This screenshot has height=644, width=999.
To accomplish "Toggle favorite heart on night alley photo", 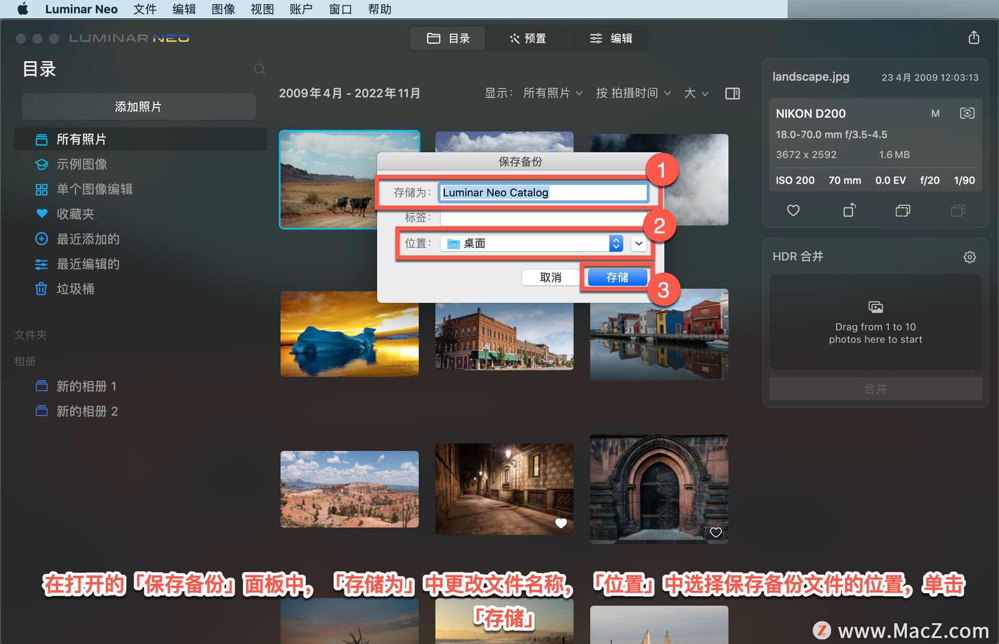I will (x=560, y=523).
